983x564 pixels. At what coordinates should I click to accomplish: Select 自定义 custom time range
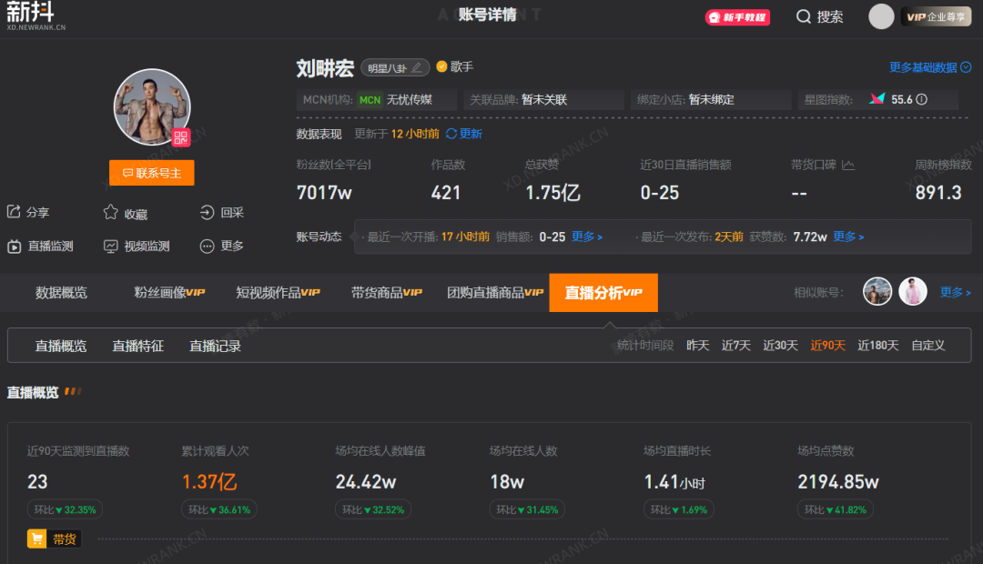[927, 346]
